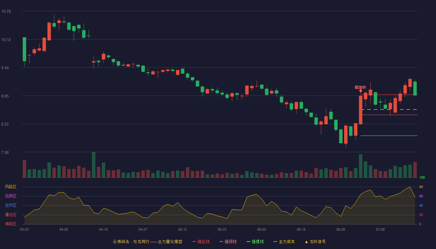The width and height of the screenshot is (436, 249).
Task: Click the 0 indicator scale value
Action: coord(420,224)
